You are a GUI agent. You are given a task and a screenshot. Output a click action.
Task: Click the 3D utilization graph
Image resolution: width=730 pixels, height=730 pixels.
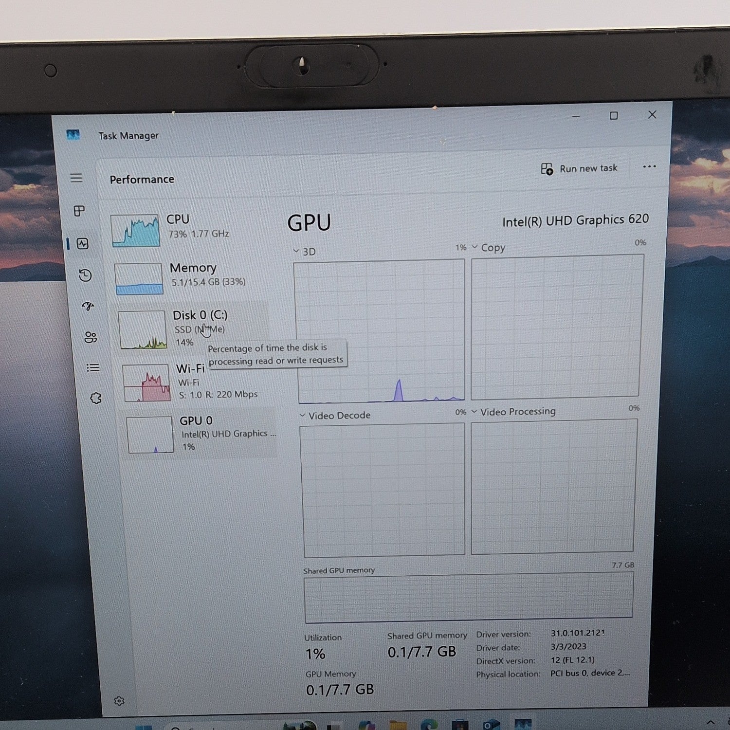tap(380, 331)
